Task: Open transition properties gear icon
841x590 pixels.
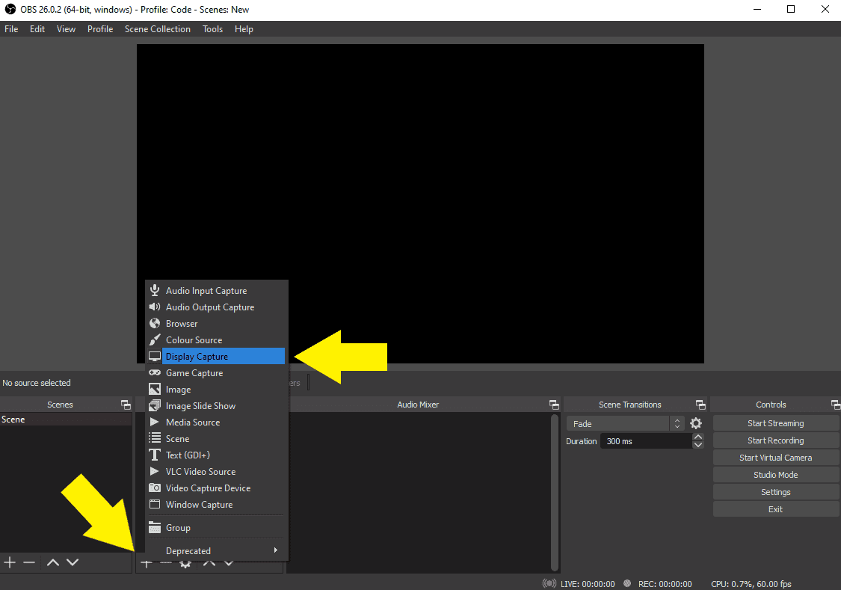Action: (x=696, y=423)
